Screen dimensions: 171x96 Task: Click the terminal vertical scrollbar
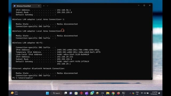pyautogui.click(x=152, y=54)
